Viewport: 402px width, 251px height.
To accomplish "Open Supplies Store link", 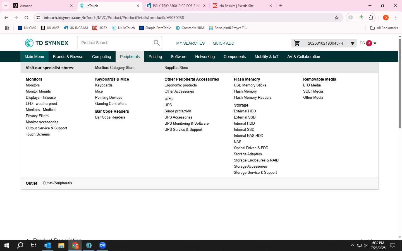I will 176,68.
